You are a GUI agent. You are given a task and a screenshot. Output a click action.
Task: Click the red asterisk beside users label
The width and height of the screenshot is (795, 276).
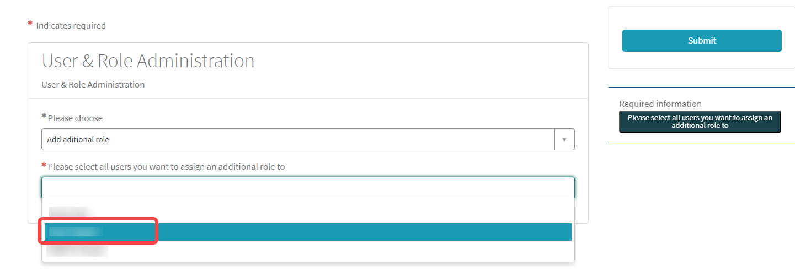(44, 165)
